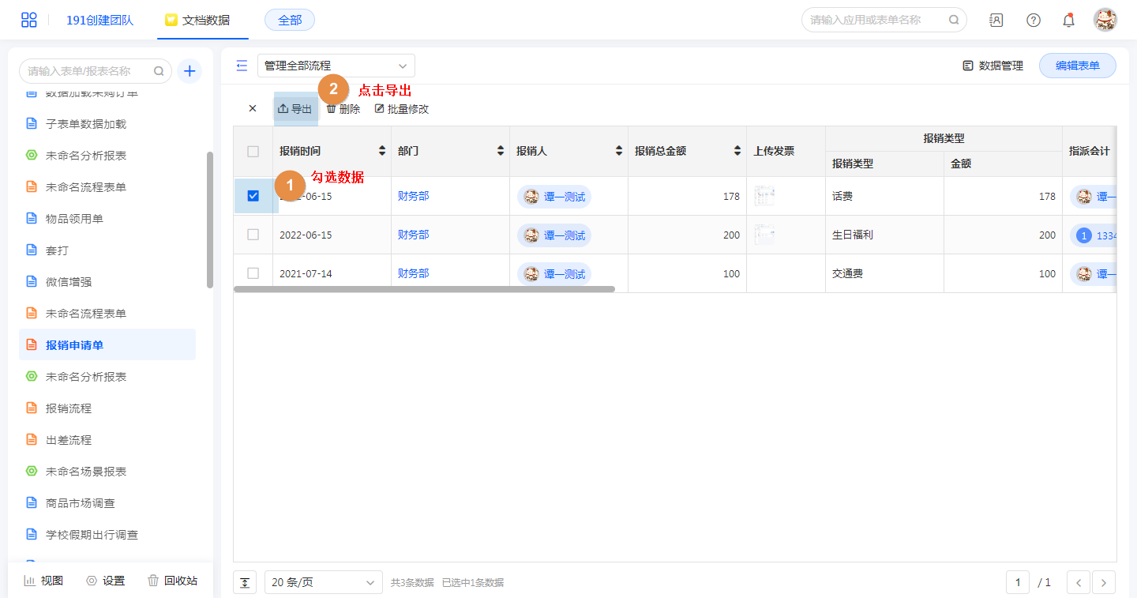Open the app grid launcher icon
Image resolution: width=1137 pixels, height=598 pixels.
[x=28, y=20]
